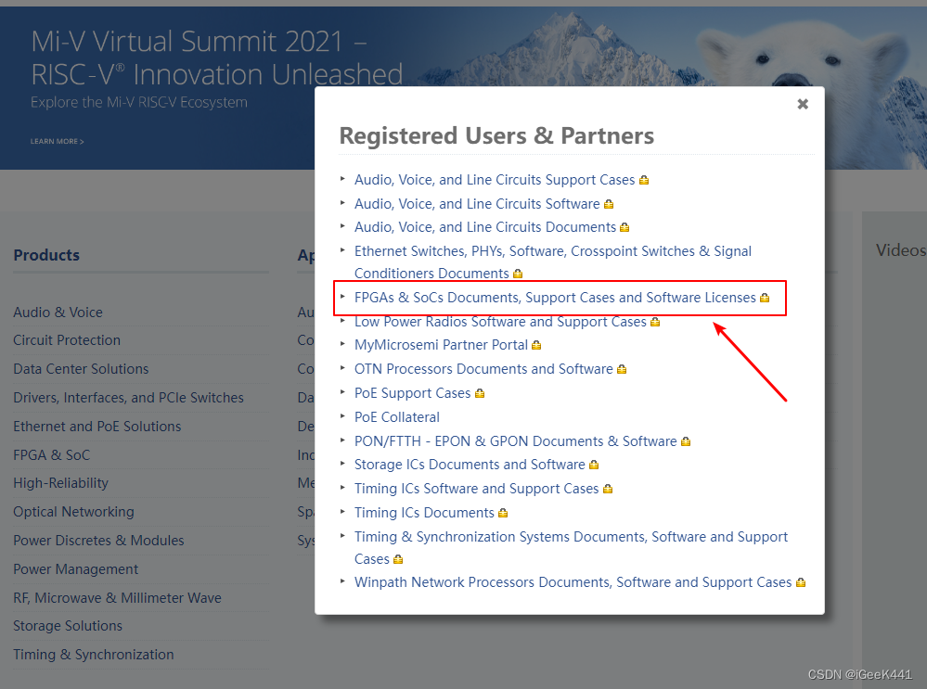Click lock icon beside Software Licenses

[765, 298]
